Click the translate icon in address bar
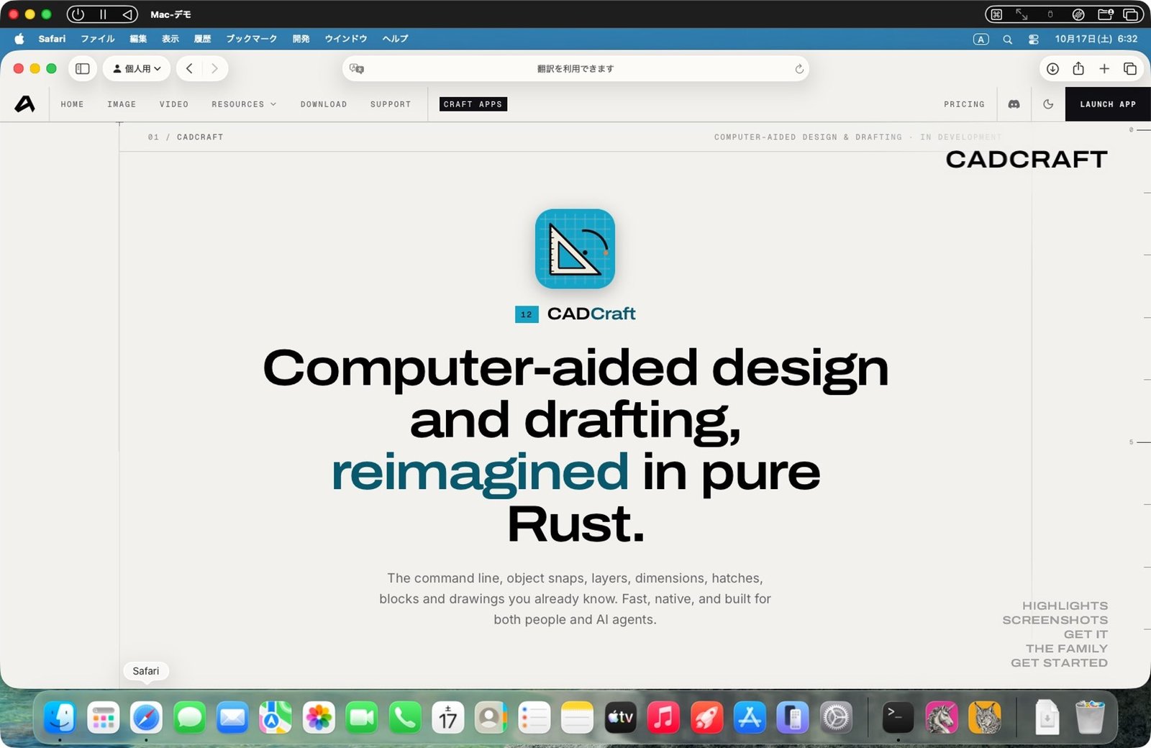 click(x=357, y=68)
